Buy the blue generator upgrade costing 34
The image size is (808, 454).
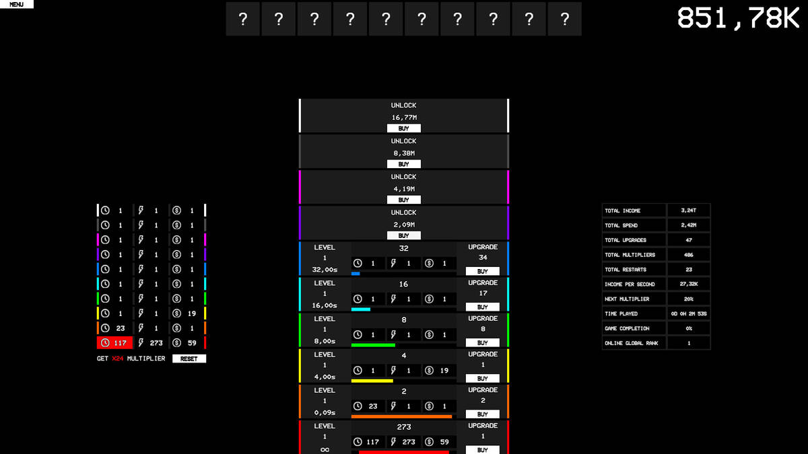pyautogui.click(x=482, y=272)
